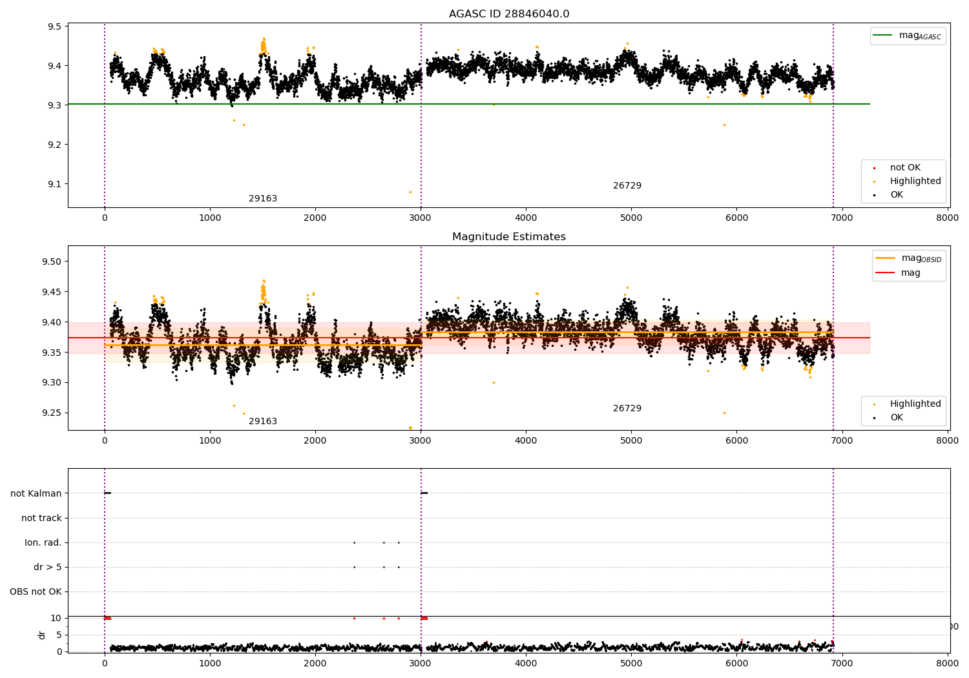
Task: Click the orange line sample beside mag OBSID
Action: (x=885, y=258)
